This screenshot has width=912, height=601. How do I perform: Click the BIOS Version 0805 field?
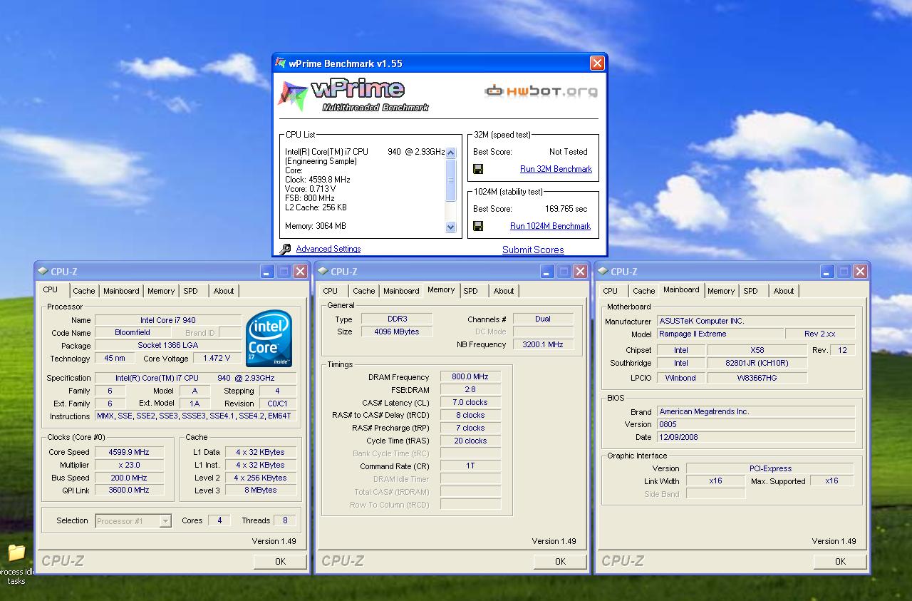point(756,424)
